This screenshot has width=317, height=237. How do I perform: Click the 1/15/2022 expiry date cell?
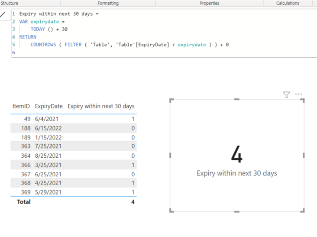[x=49, y=137]
